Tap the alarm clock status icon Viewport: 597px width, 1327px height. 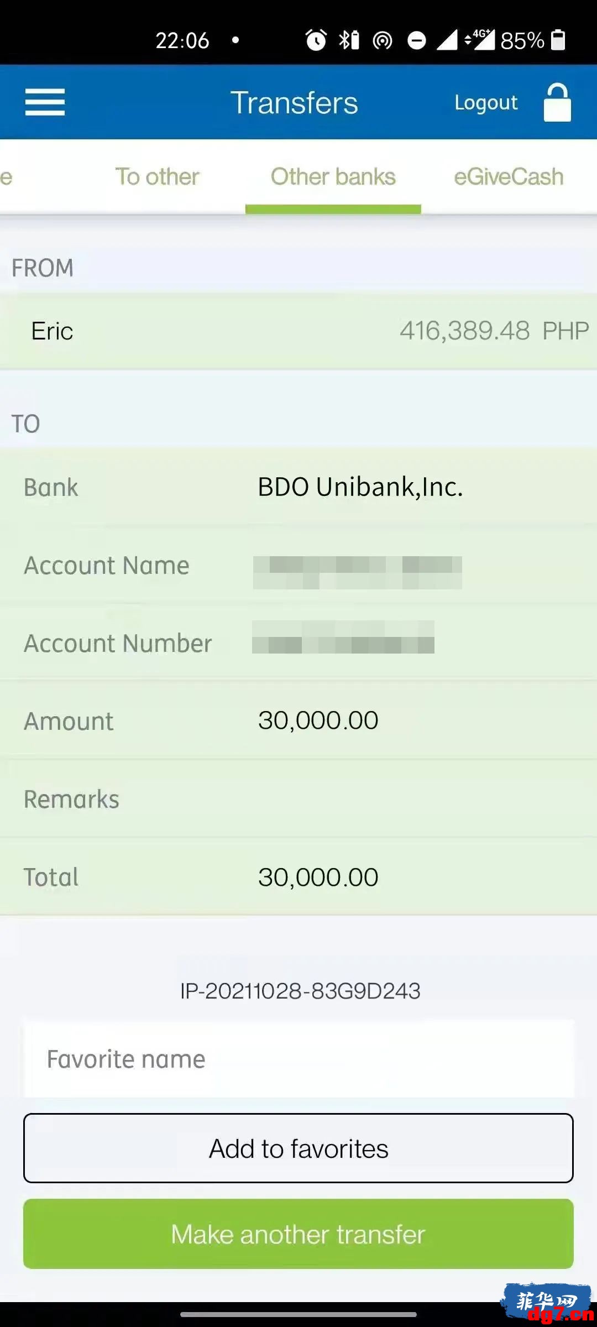pos(316,40)
